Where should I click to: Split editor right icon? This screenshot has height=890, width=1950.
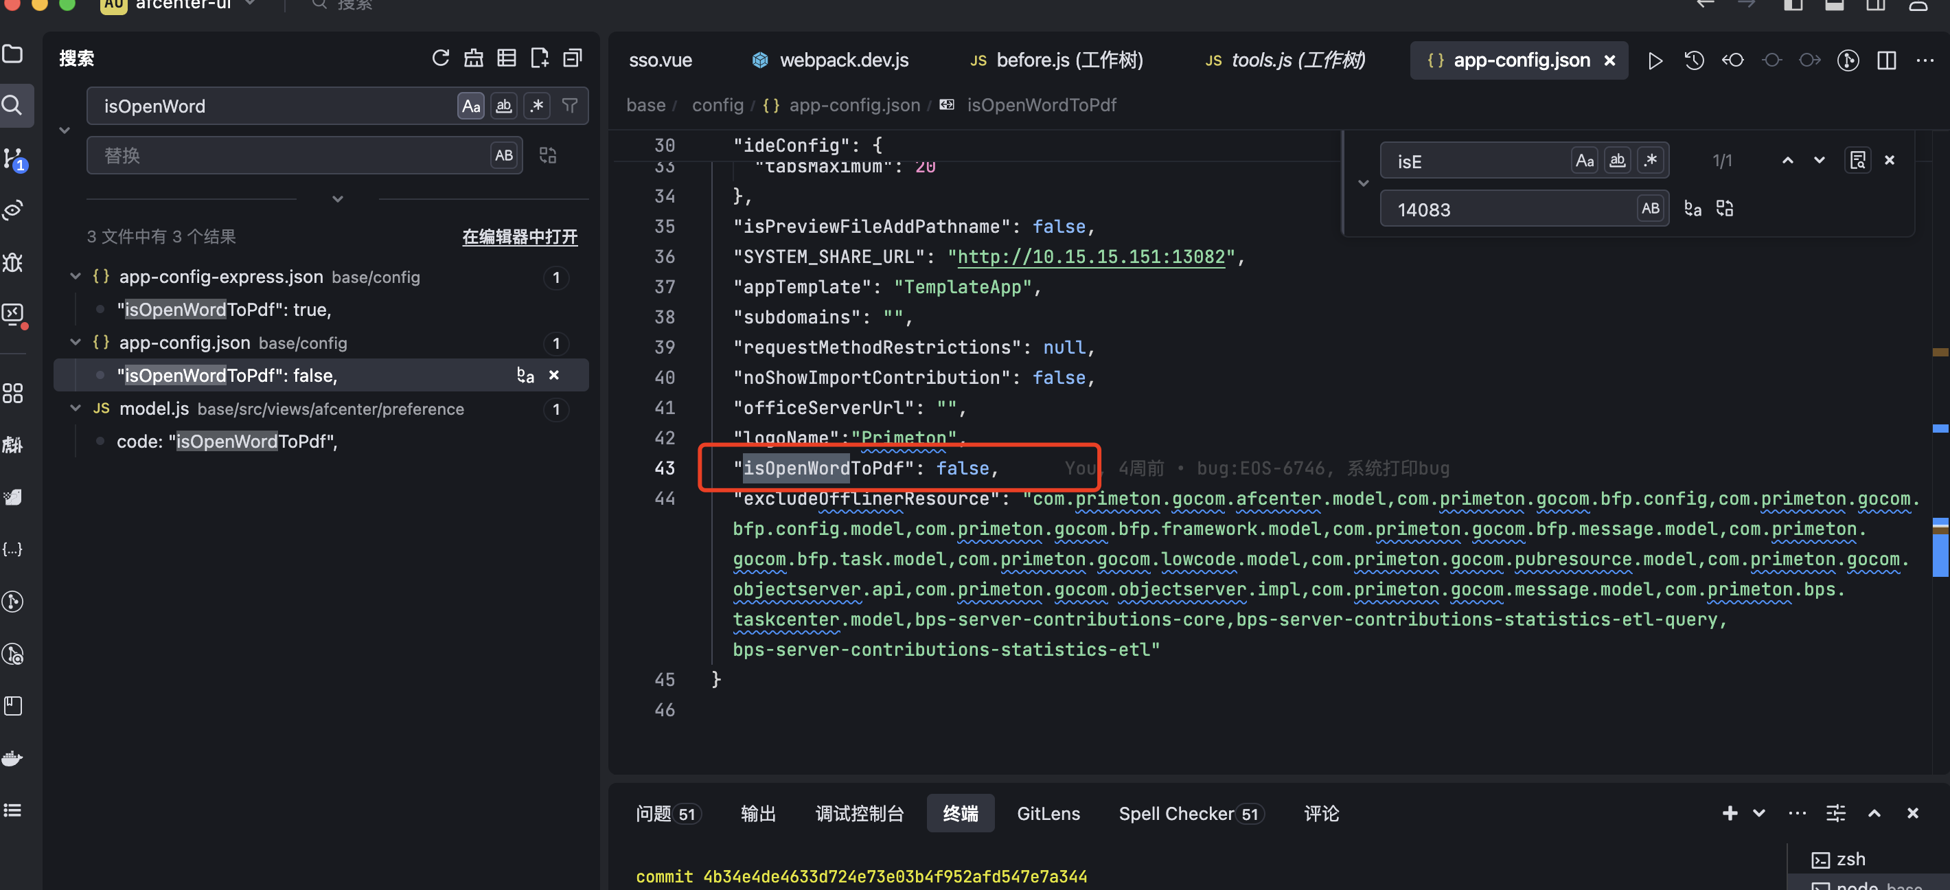pos(1886,60)
